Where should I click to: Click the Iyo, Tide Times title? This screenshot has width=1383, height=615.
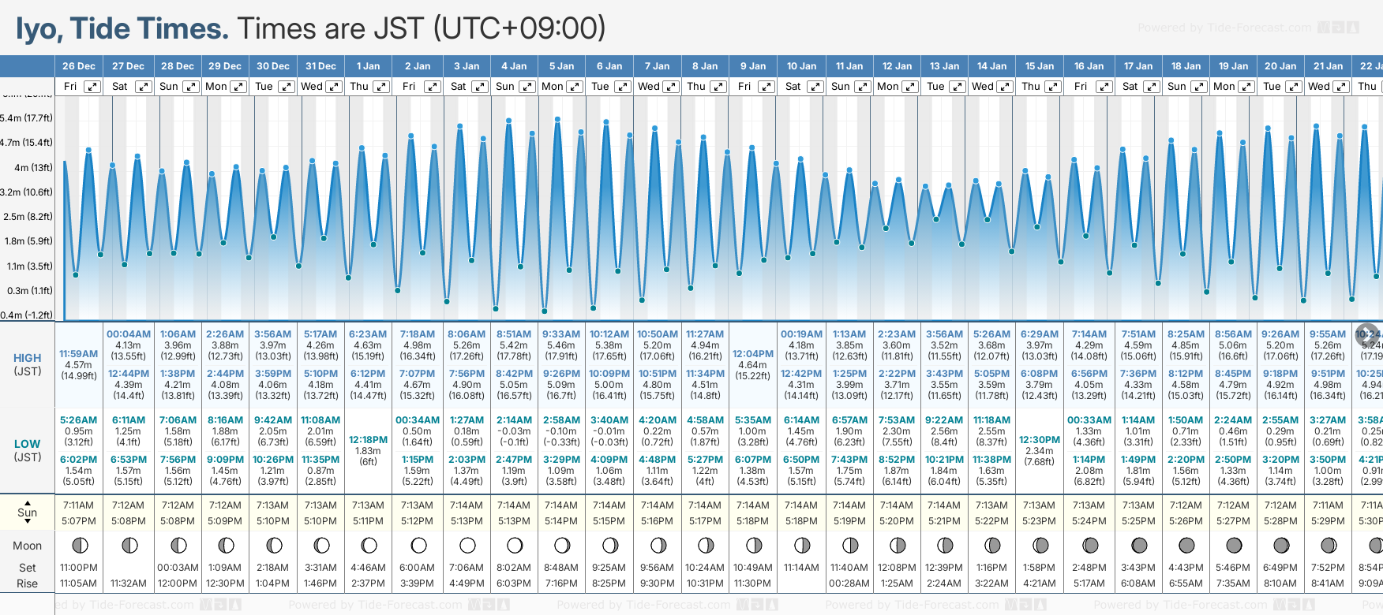pos(122,29)
